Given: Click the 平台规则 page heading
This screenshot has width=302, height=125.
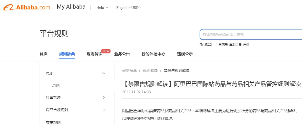Looking at the screenshot, I should click(54, 34).
